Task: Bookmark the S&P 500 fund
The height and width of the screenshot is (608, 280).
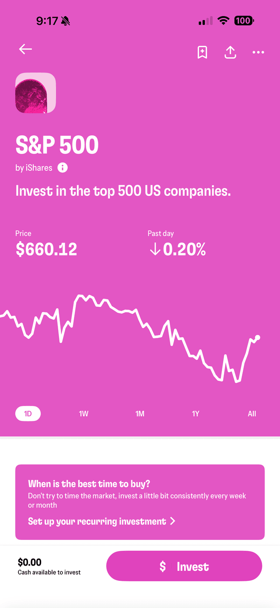Action: point(202,52)
